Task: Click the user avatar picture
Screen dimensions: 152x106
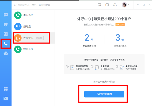Action: point(124,5)
